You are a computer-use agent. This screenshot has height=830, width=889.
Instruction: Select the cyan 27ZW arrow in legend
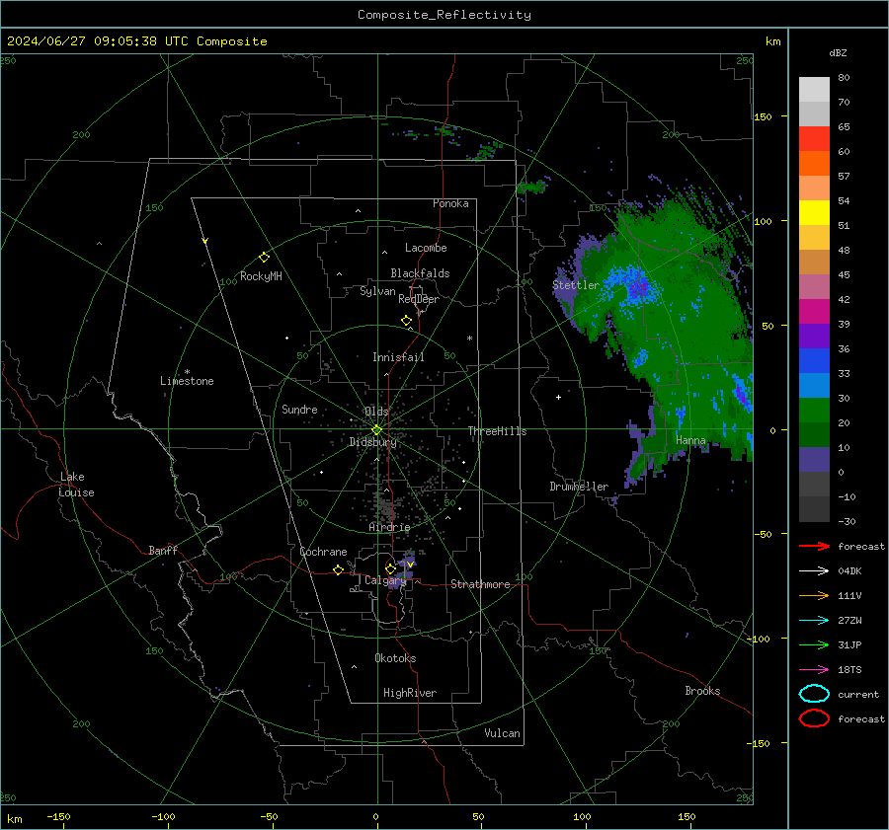[x=814, y=621]
